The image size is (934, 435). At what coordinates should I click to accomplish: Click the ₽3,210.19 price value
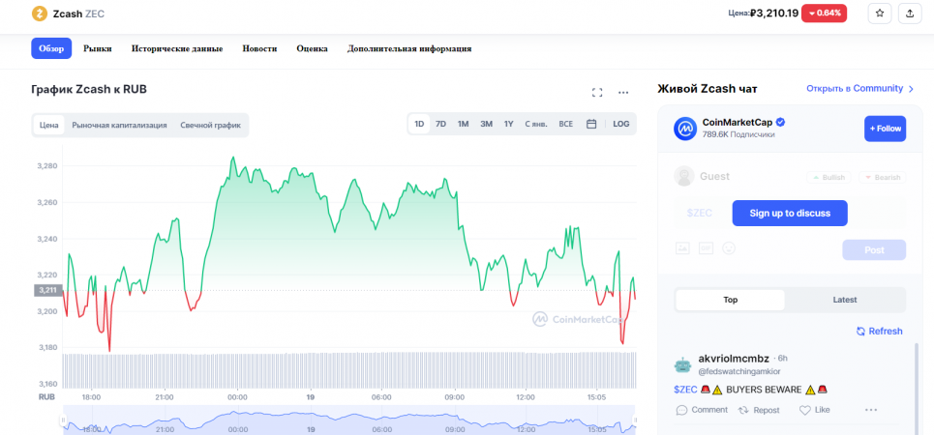773,14
